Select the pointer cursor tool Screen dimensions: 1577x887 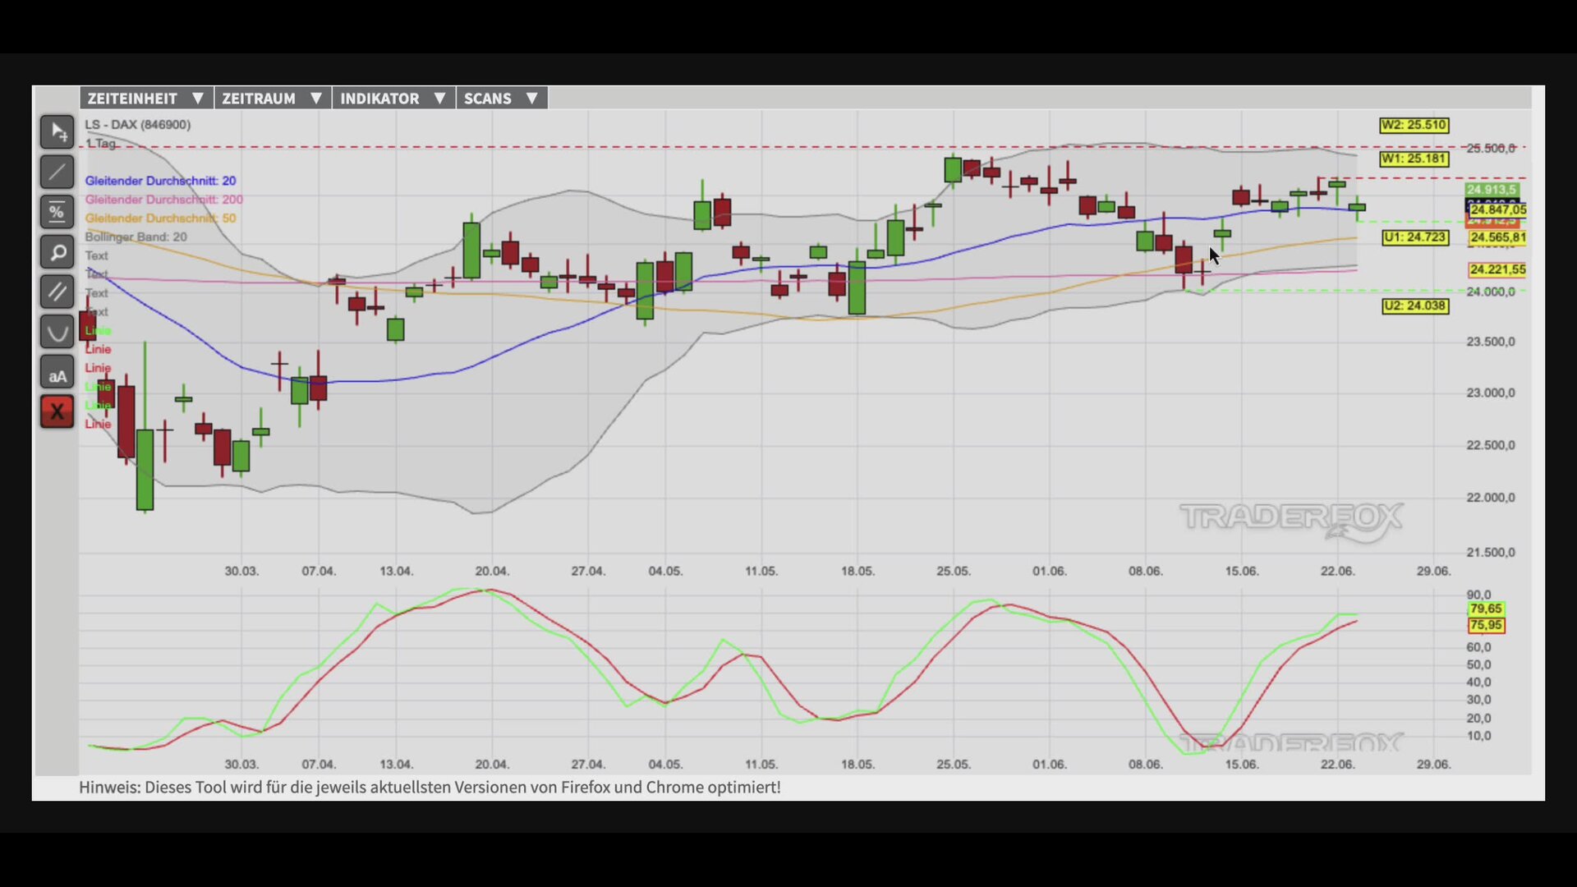57,131
